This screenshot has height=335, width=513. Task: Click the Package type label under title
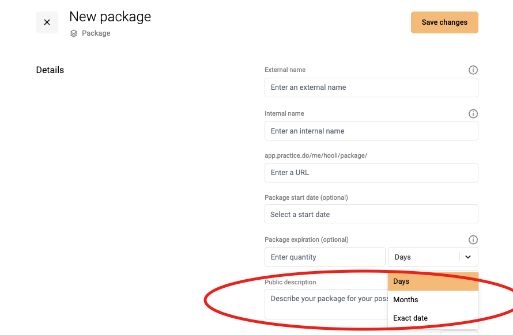(96, 33)
